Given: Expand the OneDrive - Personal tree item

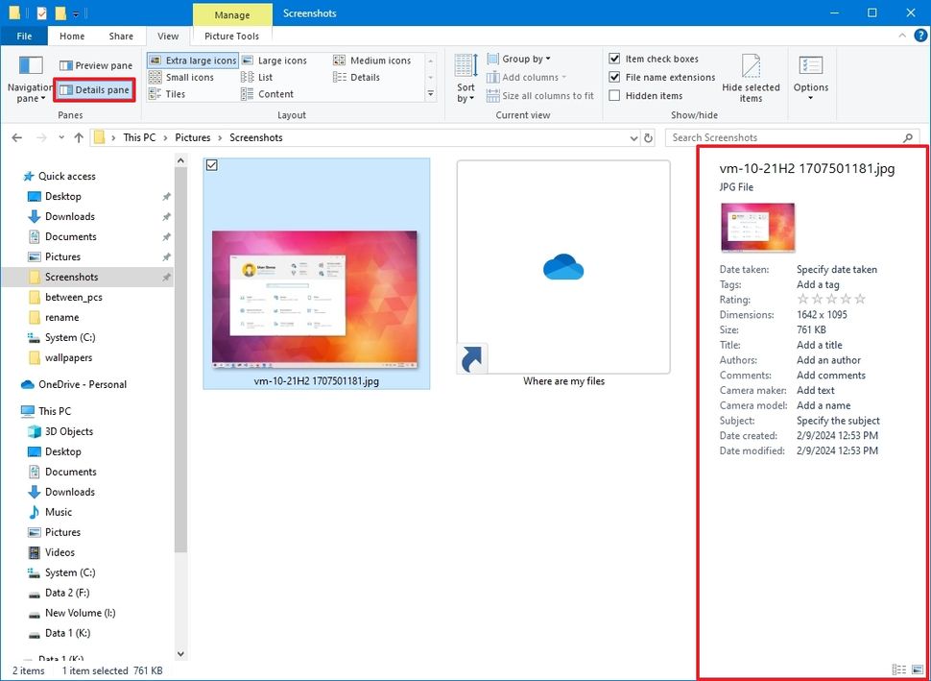Looking at the screenshot, I should (x=13, y=384).
